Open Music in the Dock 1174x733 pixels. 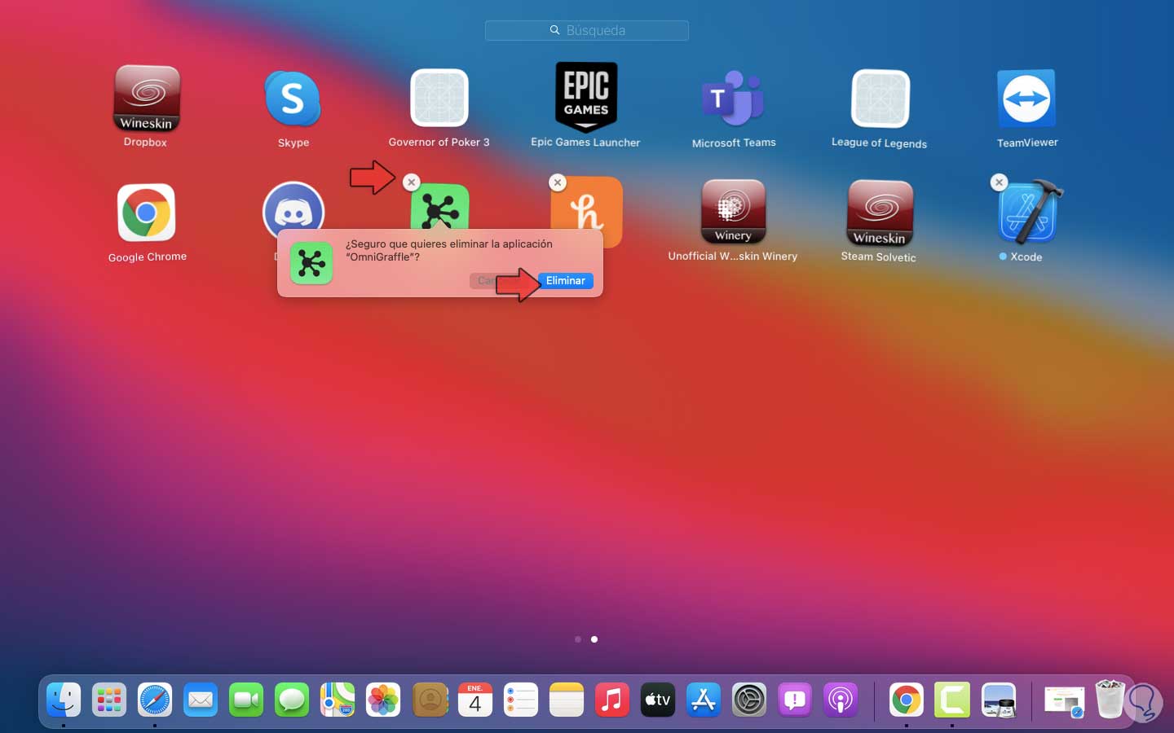612,700
